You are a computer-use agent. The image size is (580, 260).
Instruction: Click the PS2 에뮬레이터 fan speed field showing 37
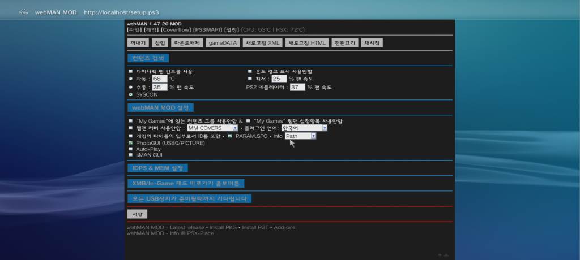click(x=297, y=87)
